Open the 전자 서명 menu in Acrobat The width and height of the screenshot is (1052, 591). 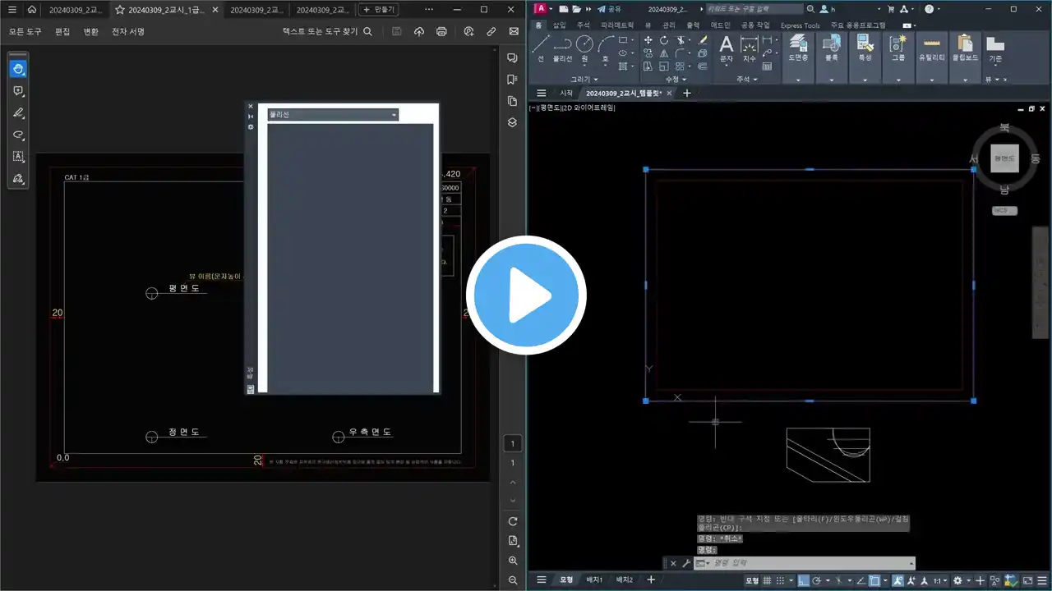(x=128, y=31)
